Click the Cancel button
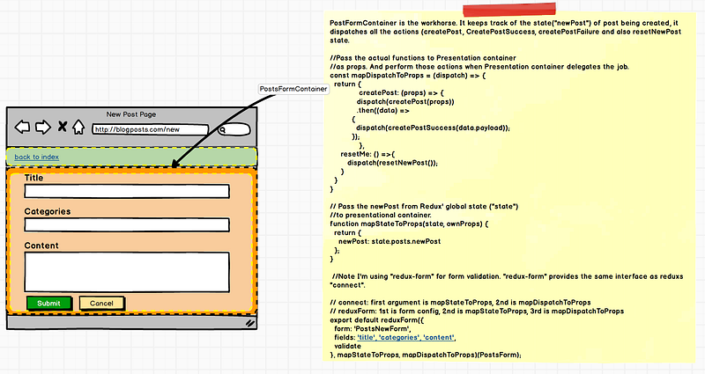 coord(101,303)
